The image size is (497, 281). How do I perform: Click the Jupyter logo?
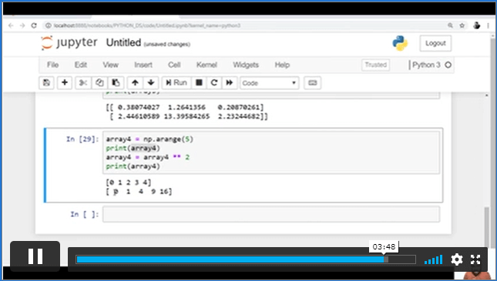(69, 43)
